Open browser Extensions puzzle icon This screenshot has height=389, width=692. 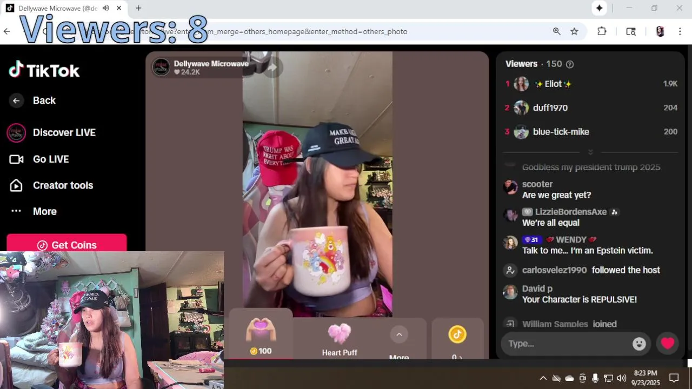pyautogui.click(x=602, y=31)
